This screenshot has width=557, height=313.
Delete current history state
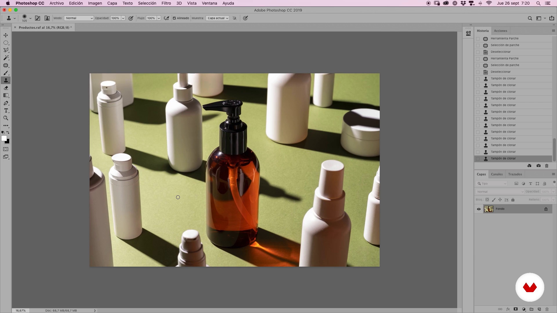547,166
